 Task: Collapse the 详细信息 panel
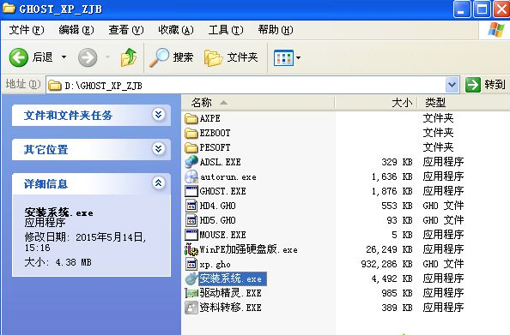tap(158, 183)
